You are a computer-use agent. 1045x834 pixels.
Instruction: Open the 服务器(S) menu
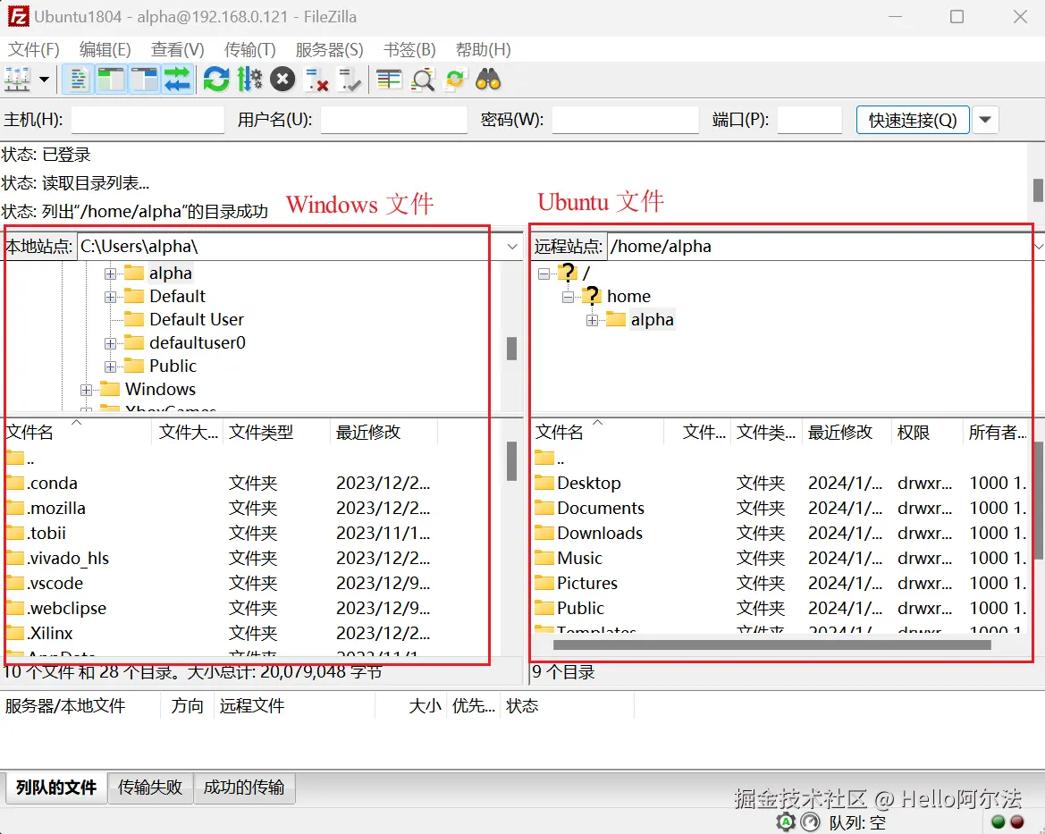pyautogui.click(x=329, y=50)
